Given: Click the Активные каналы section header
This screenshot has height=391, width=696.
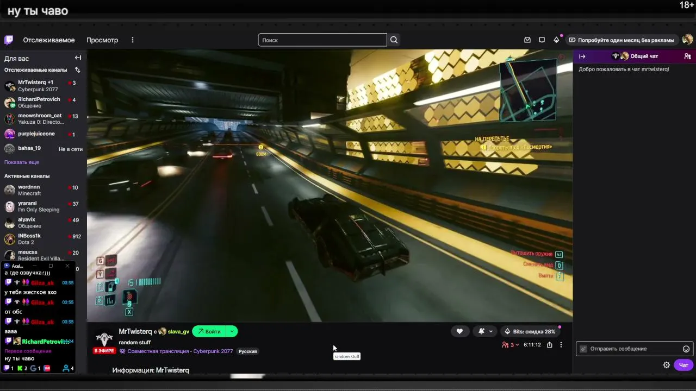Looking at the screenshot, I should pos(27,176).
